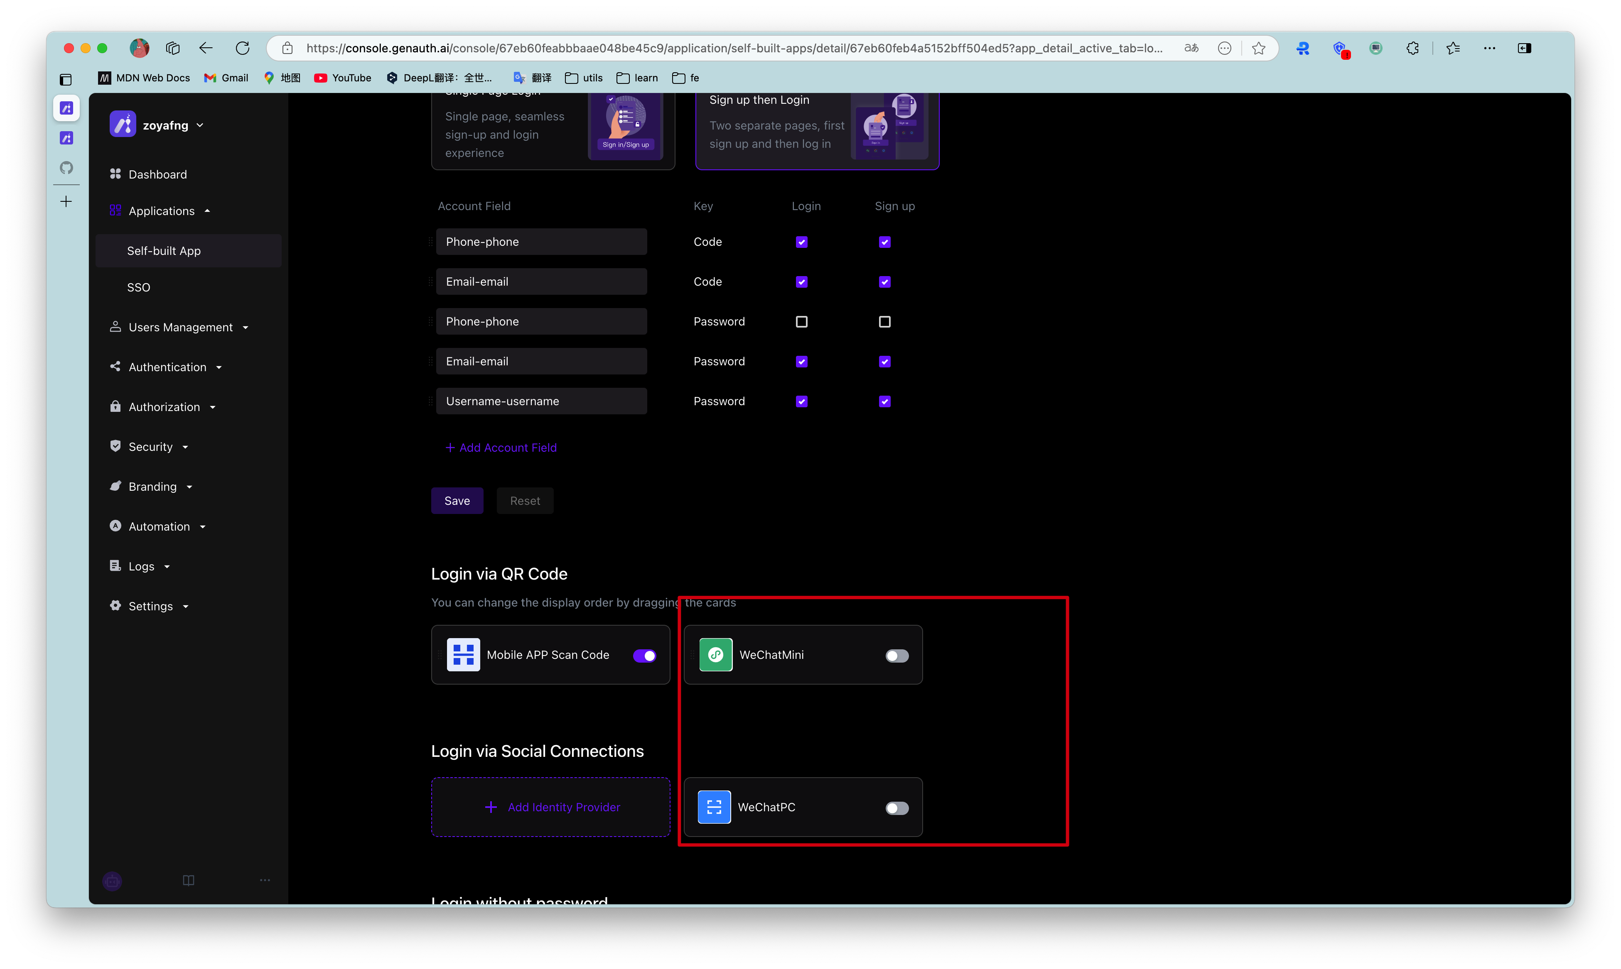Reload the page with refresh icon

(242, 48)
